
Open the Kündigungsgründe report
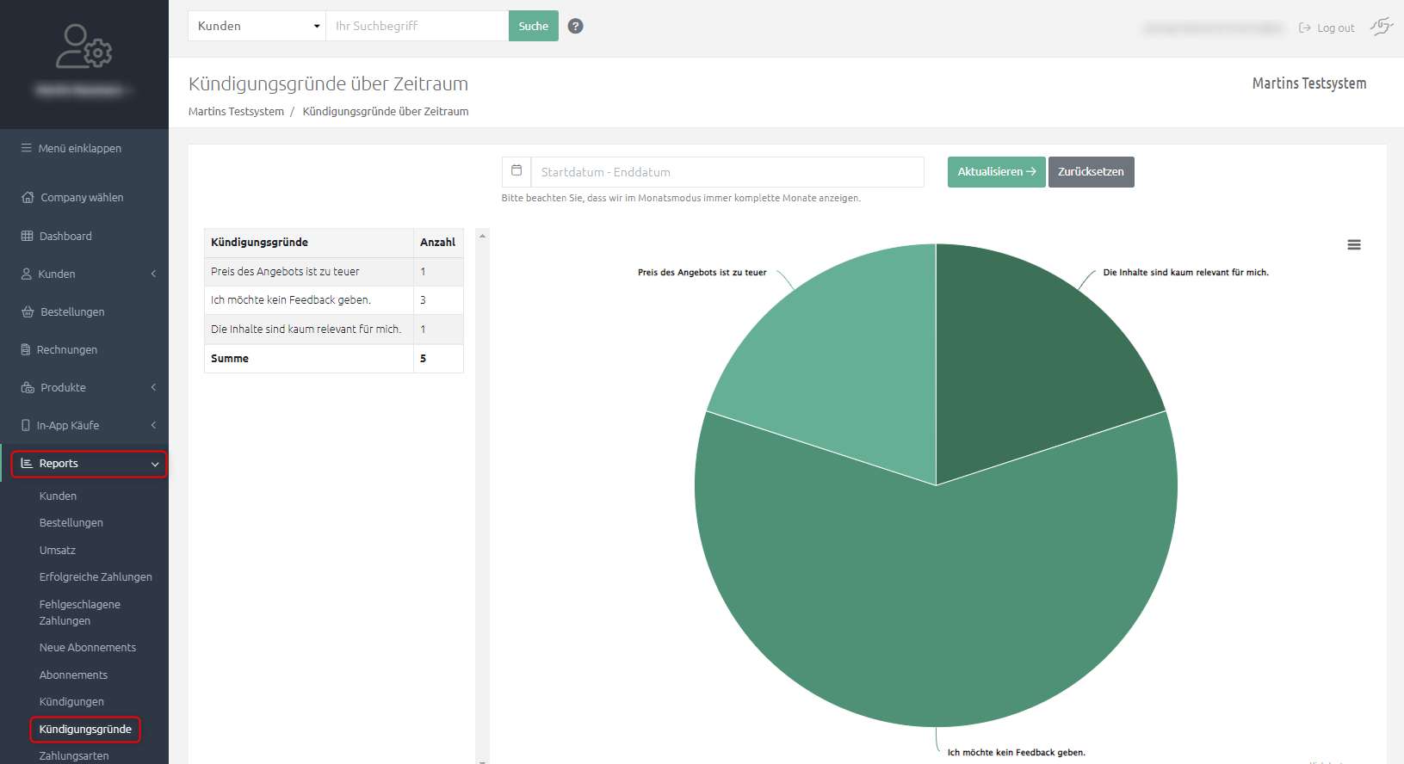click(85, 730)
